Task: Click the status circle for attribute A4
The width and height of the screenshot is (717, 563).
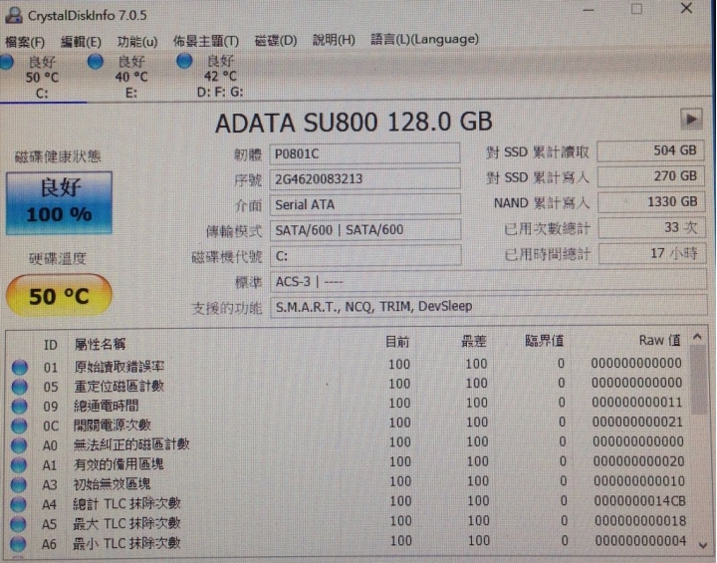Action: 18,504
